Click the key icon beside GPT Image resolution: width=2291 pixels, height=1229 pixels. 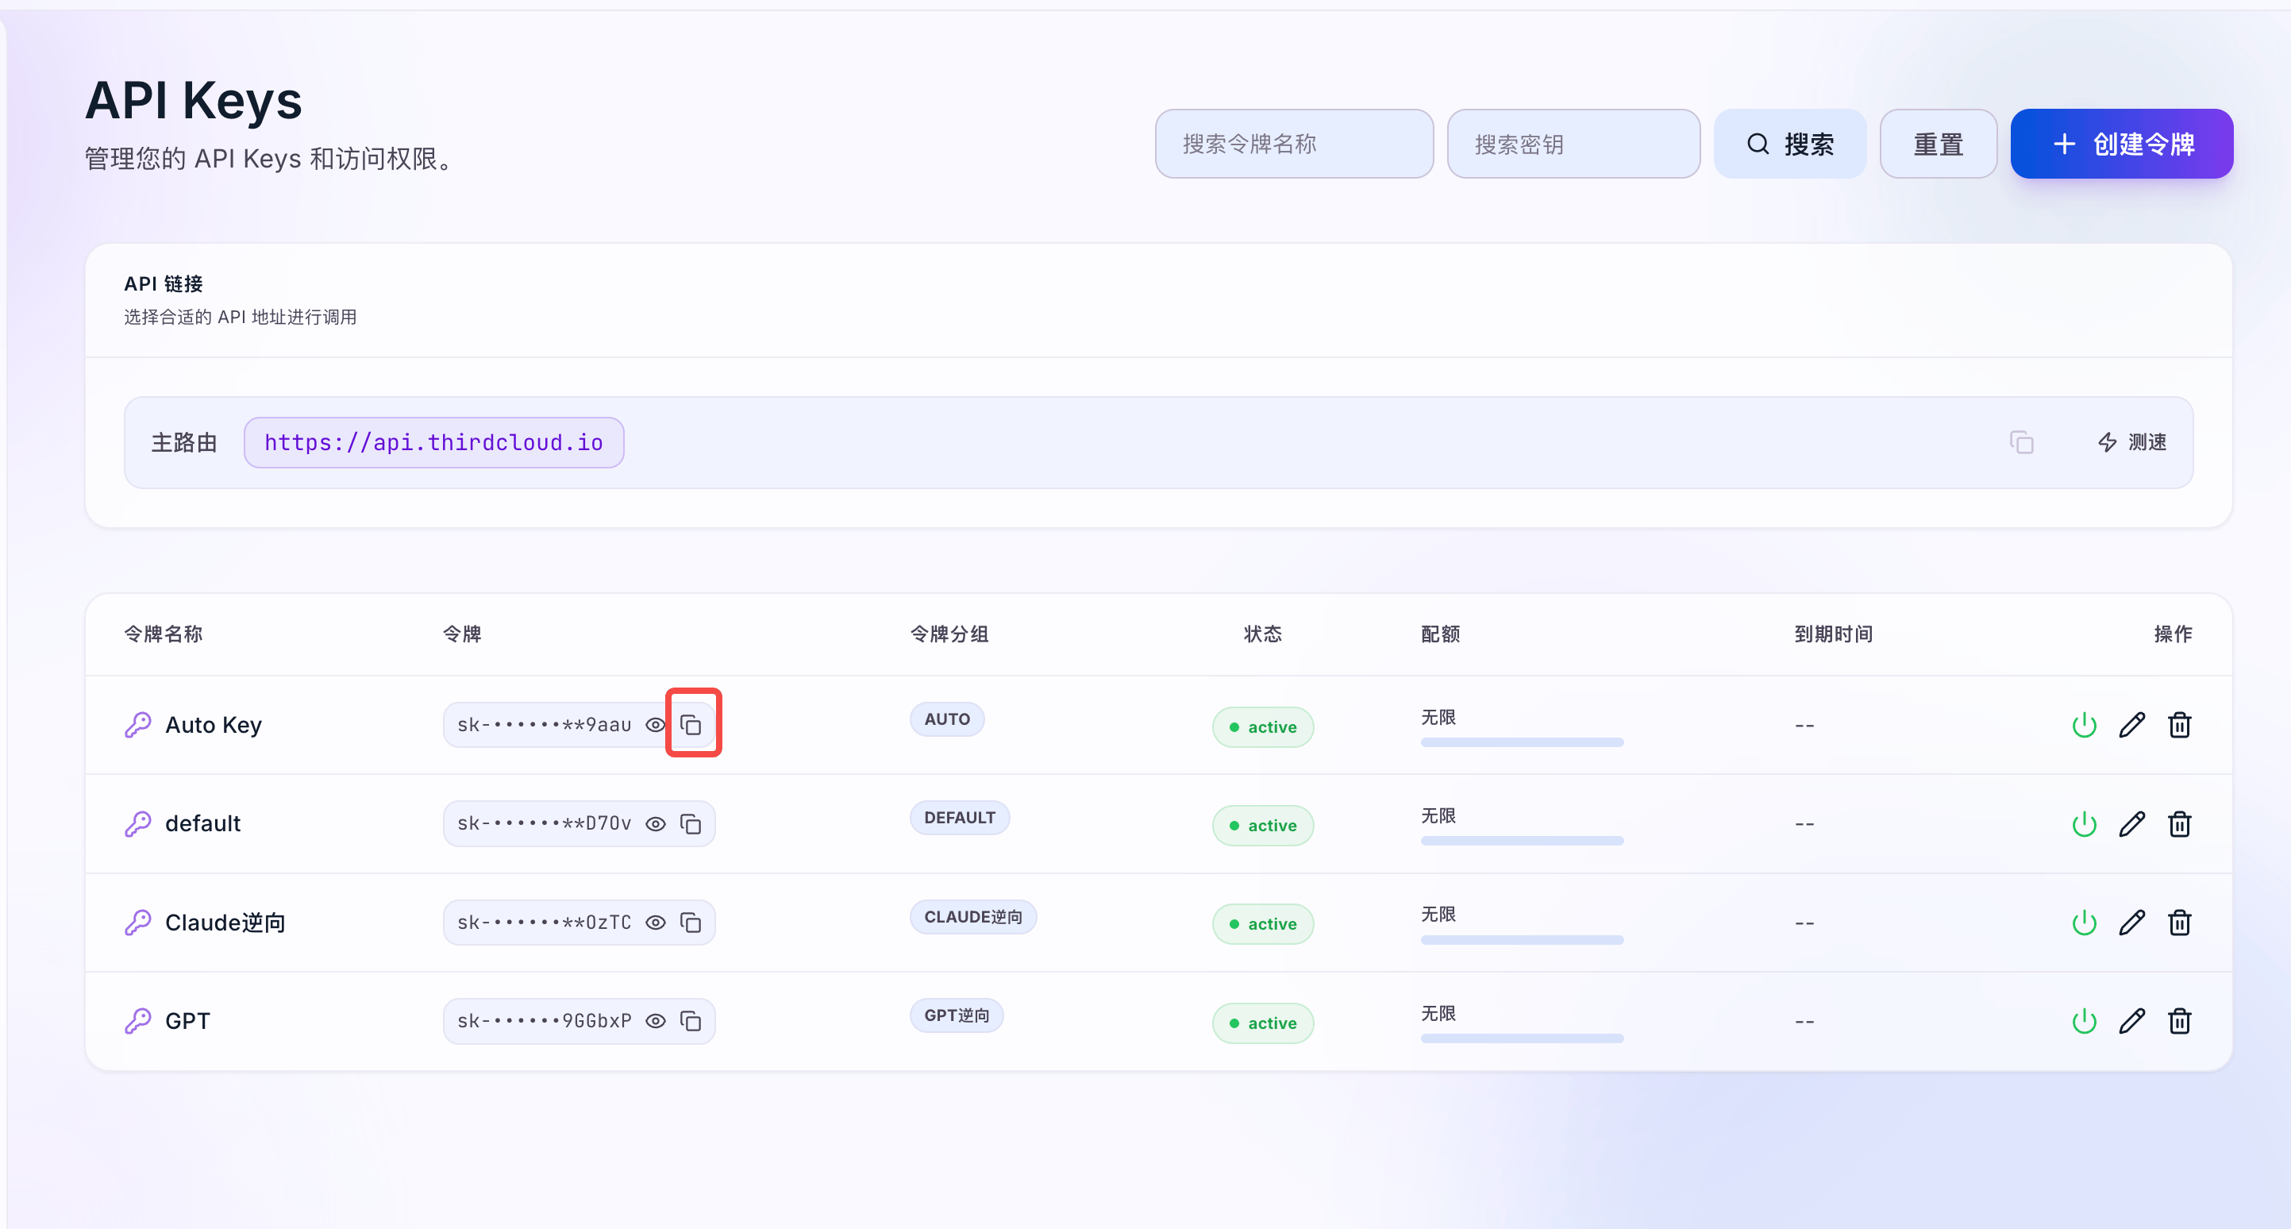coord(138,1021)
